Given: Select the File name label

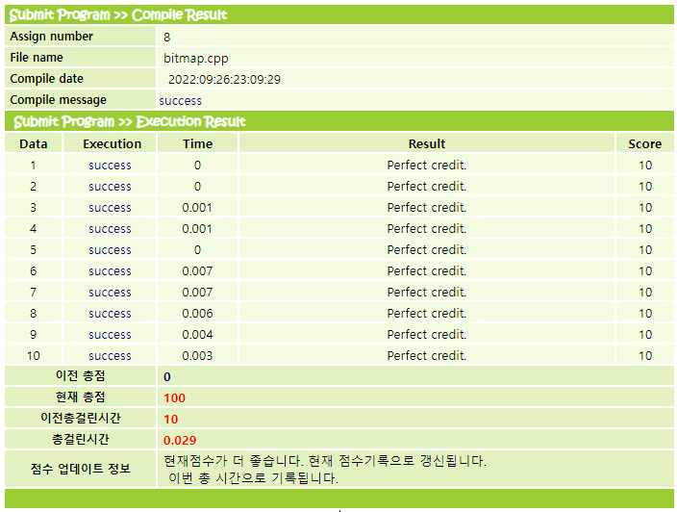Looking at the screenshot, I should pyautogui.click(x=37, y=58).
